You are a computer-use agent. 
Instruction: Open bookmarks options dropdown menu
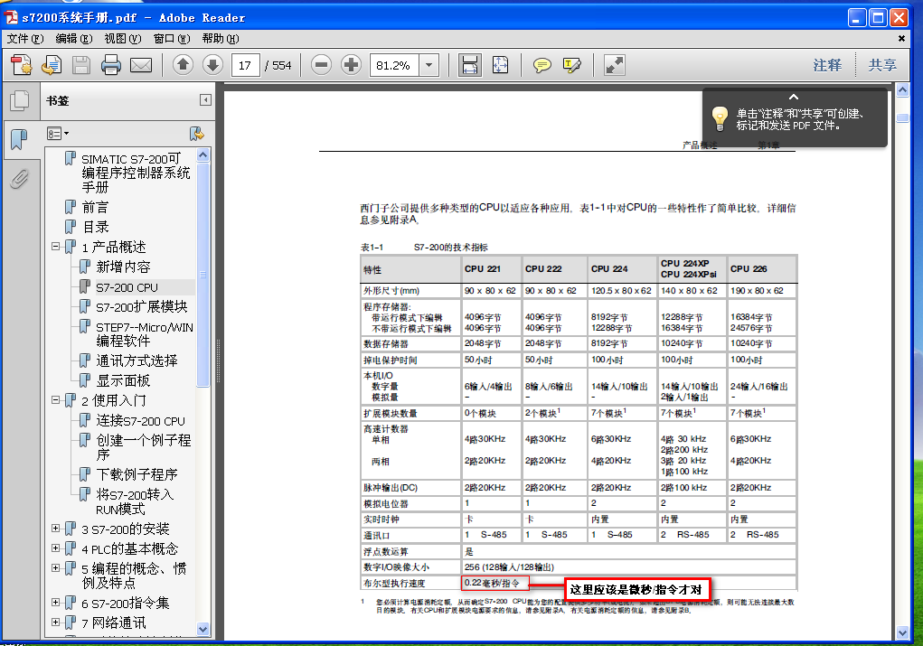coord(57,134)
